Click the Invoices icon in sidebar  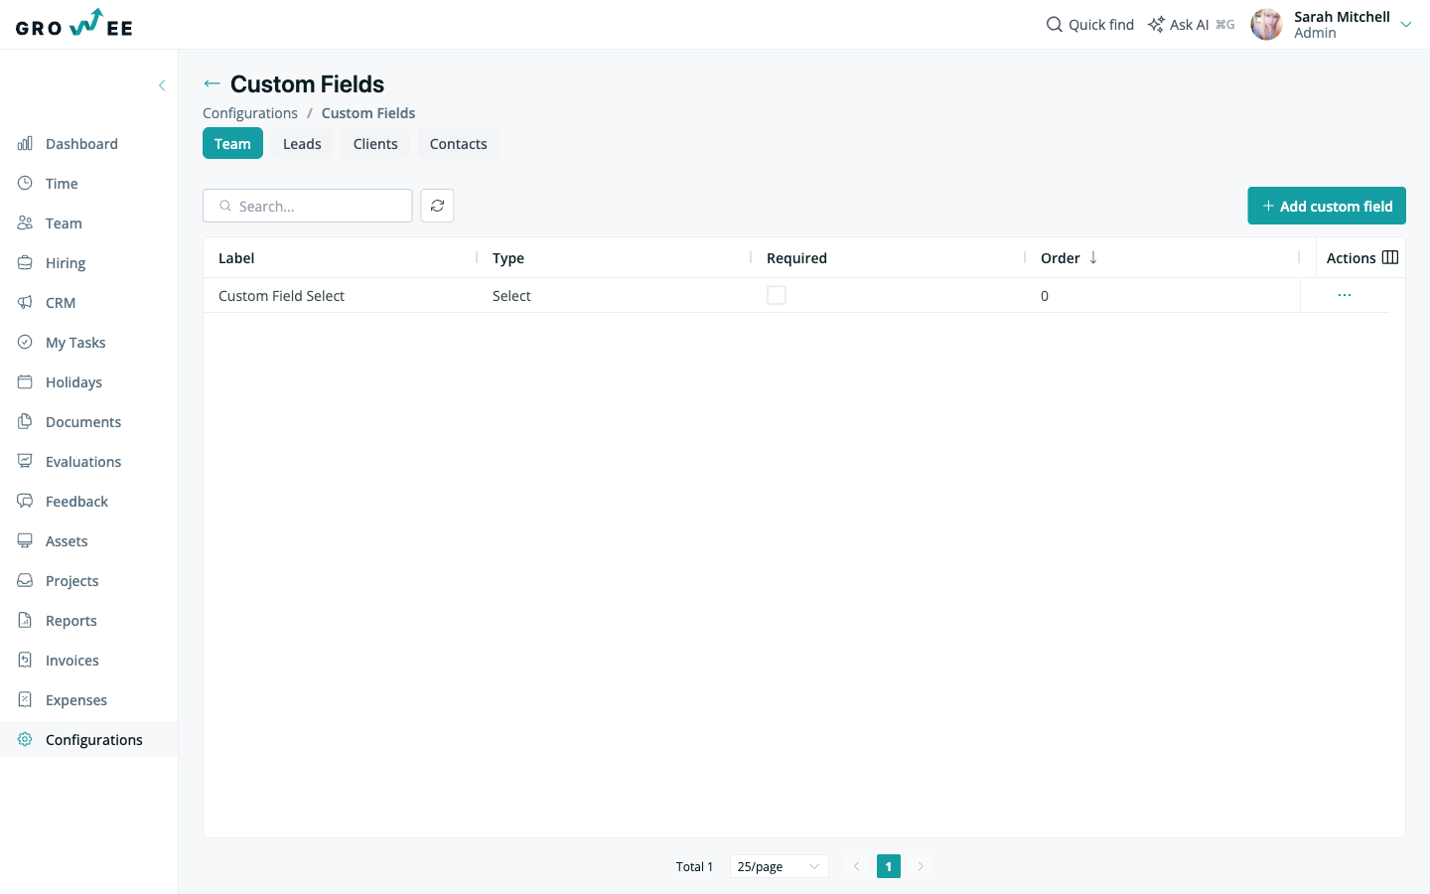pos(25,660)
